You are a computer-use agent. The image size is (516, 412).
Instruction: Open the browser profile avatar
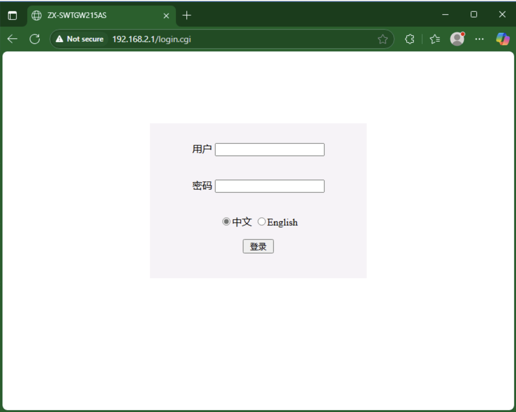point(457,39)
